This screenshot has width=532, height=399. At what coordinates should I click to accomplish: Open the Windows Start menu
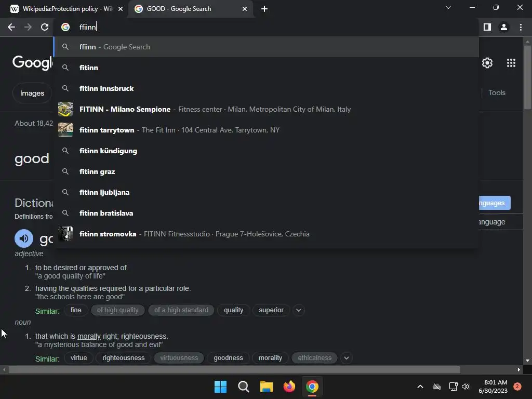pos(220,387)
